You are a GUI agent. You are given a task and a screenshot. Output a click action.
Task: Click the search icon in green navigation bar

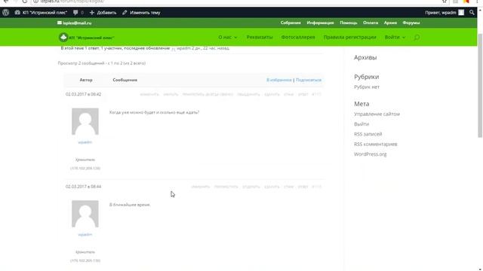[x=417, y=38]
